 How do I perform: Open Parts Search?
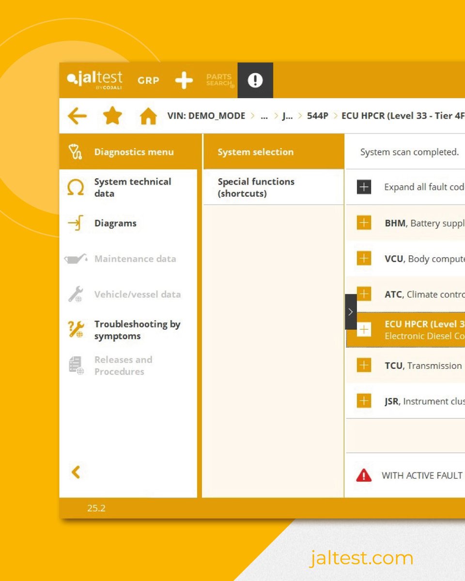click(x=220, y=80)
